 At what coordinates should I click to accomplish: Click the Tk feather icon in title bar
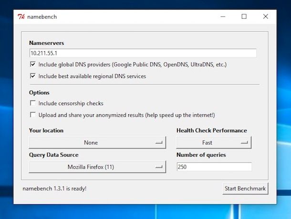click(21, 17)
